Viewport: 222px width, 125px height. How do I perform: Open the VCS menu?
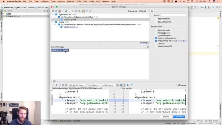(x=98, y=1)
